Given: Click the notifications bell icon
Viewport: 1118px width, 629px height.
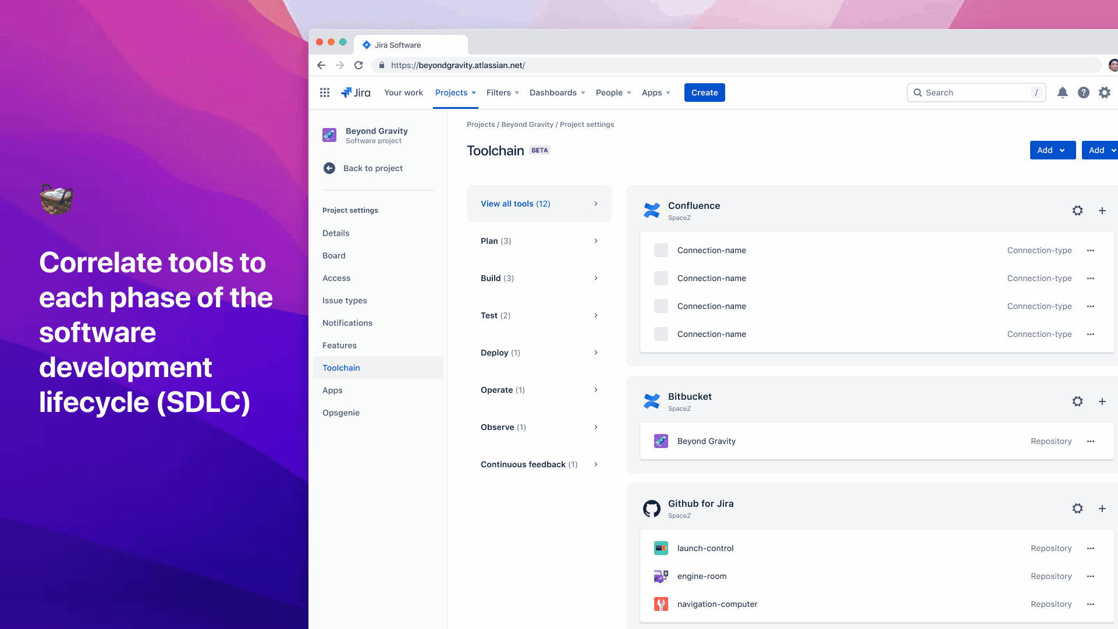Looking at the screenshot, I should click(1062, 93).
